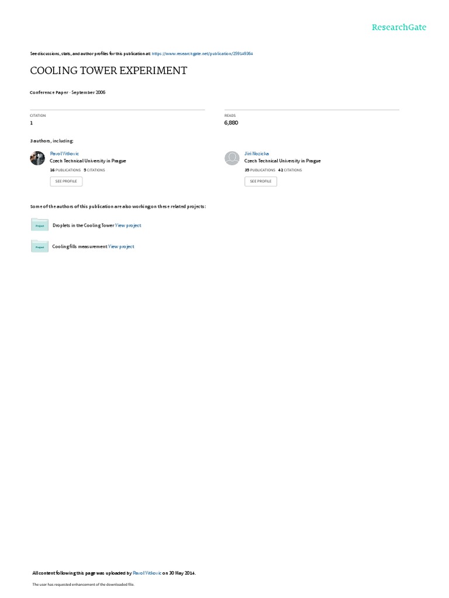Viewport: 449px width, 598px height.
Task: Click the COOLING TOWER EXPERIMENT title
Action: (108, 71)
